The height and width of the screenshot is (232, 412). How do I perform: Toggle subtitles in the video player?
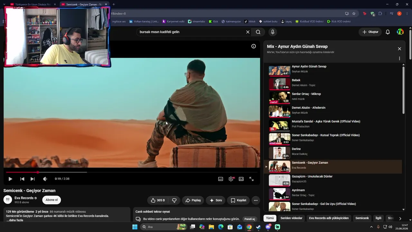pos(220,179)
